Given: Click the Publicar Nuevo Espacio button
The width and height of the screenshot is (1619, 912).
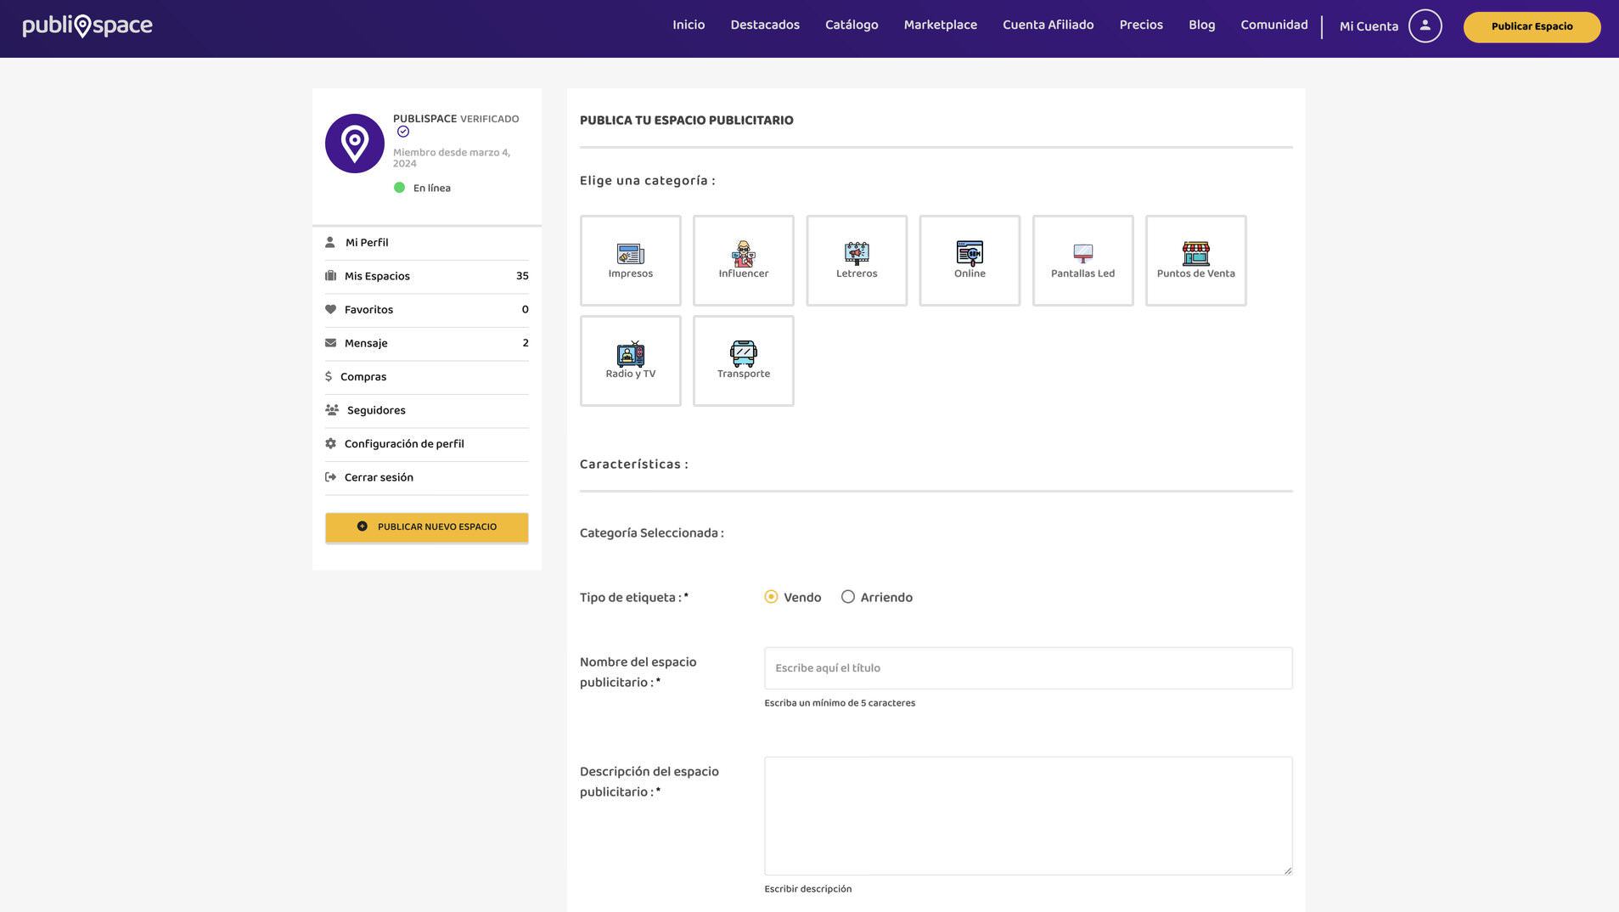Looking at the screenshot, I should pyautogui.click(x=426, y=527).
